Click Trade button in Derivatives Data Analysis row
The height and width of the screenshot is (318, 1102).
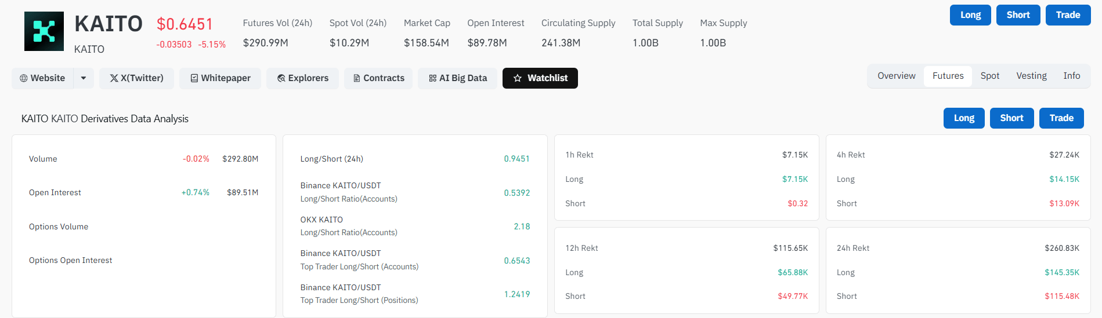1061,118
